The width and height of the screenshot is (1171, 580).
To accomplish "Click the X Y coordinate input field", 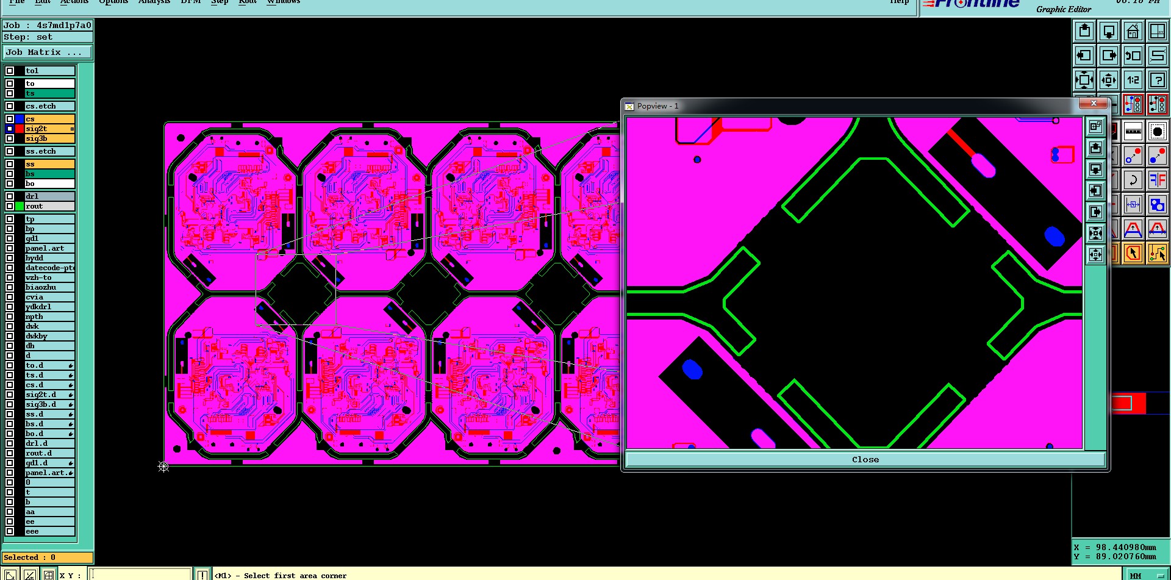I will 140,575.
